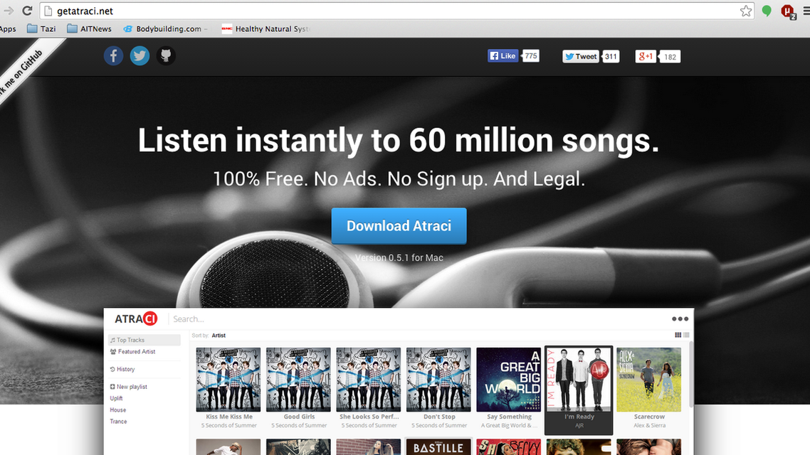Click the scrollbar in the Atraci preview
Image resolution: width=810 pixels, height=455 pixels.
[691, 374]
